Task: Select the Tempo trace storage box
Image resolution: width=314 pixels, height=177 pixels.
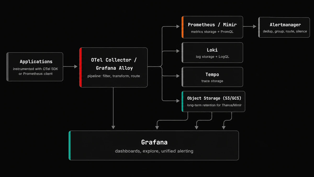Action: (x=212, y=77)
